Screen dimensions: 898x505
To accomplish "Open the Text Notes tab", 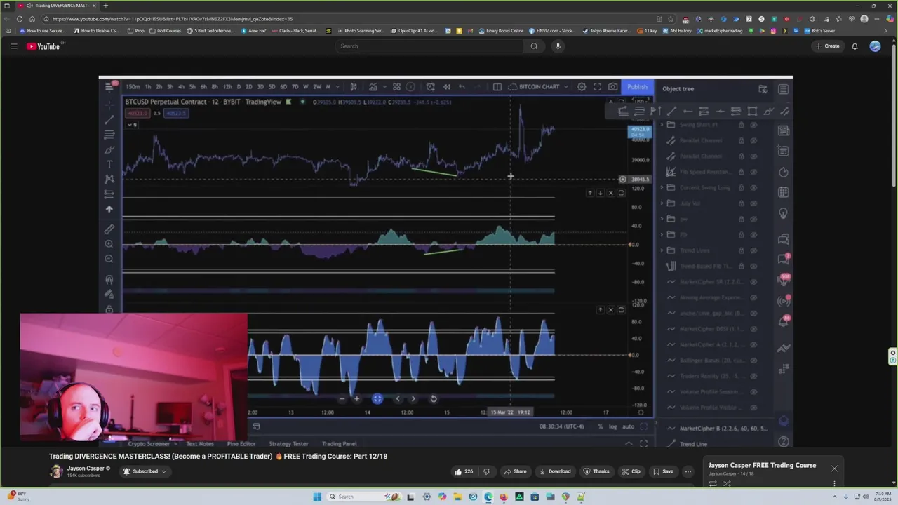I will pyautogui.click(x=200, y=444).
